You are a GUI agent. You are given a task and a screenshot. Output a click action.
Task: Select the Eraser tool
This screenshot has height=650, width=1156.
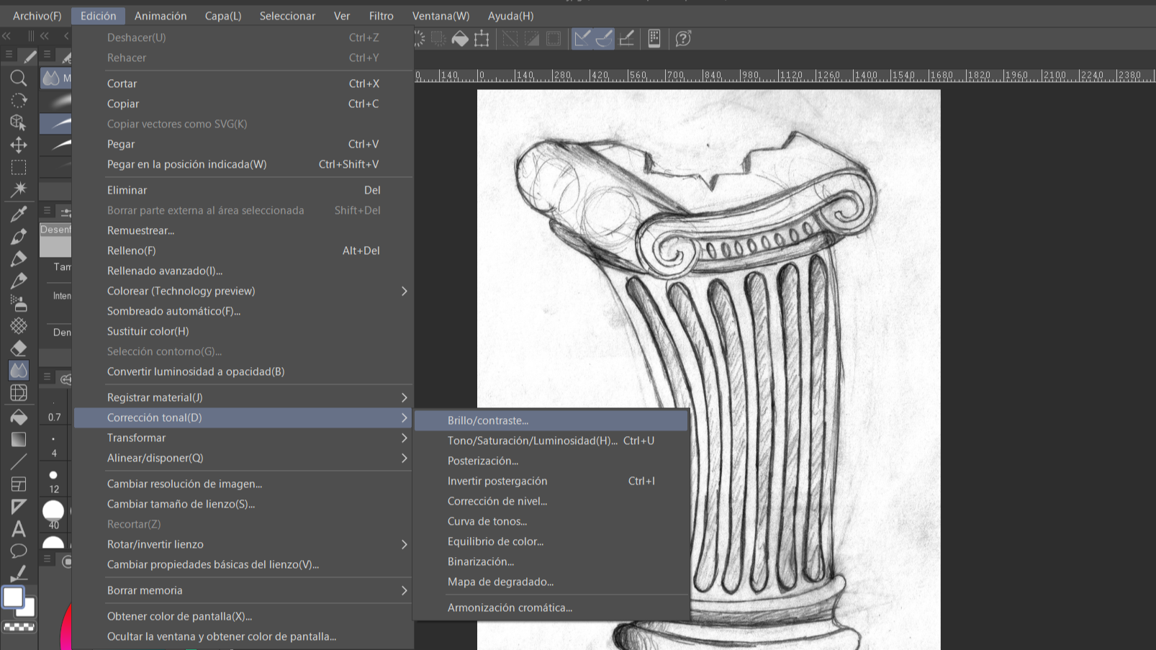[19, 348]
